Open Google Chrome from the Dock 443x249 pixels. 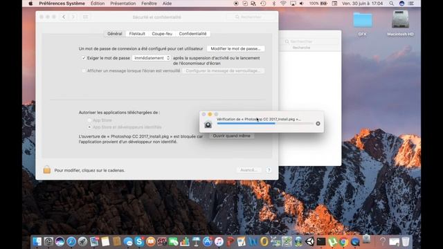pyautogui.click(x=344, y=241)
